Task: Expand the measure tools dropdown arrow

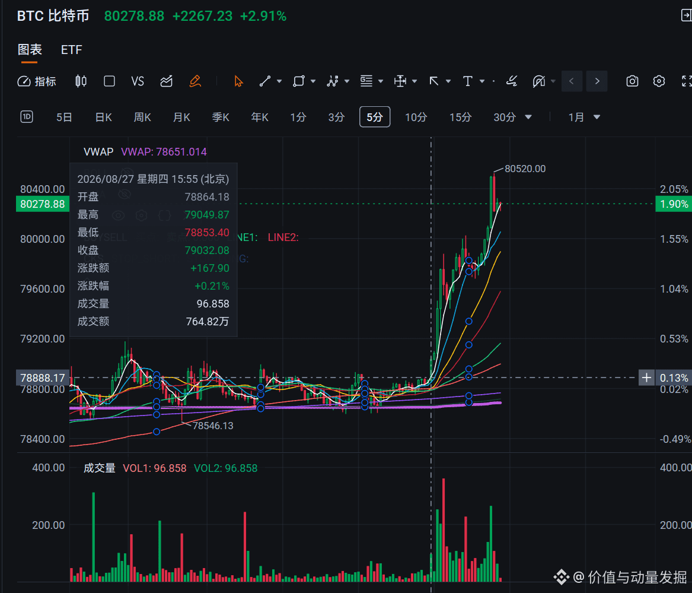Action: 414,81
